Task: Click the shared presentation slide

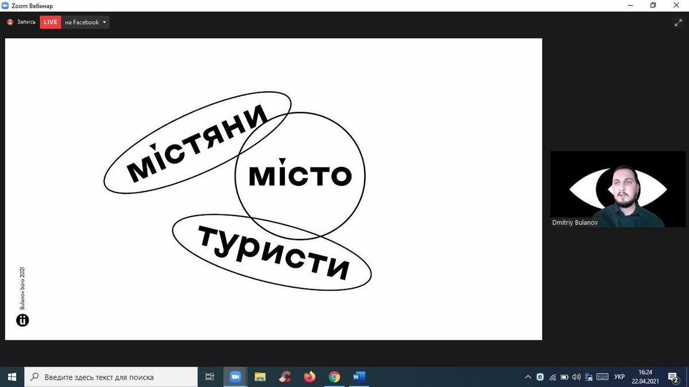Action: [x=273, y=189]
